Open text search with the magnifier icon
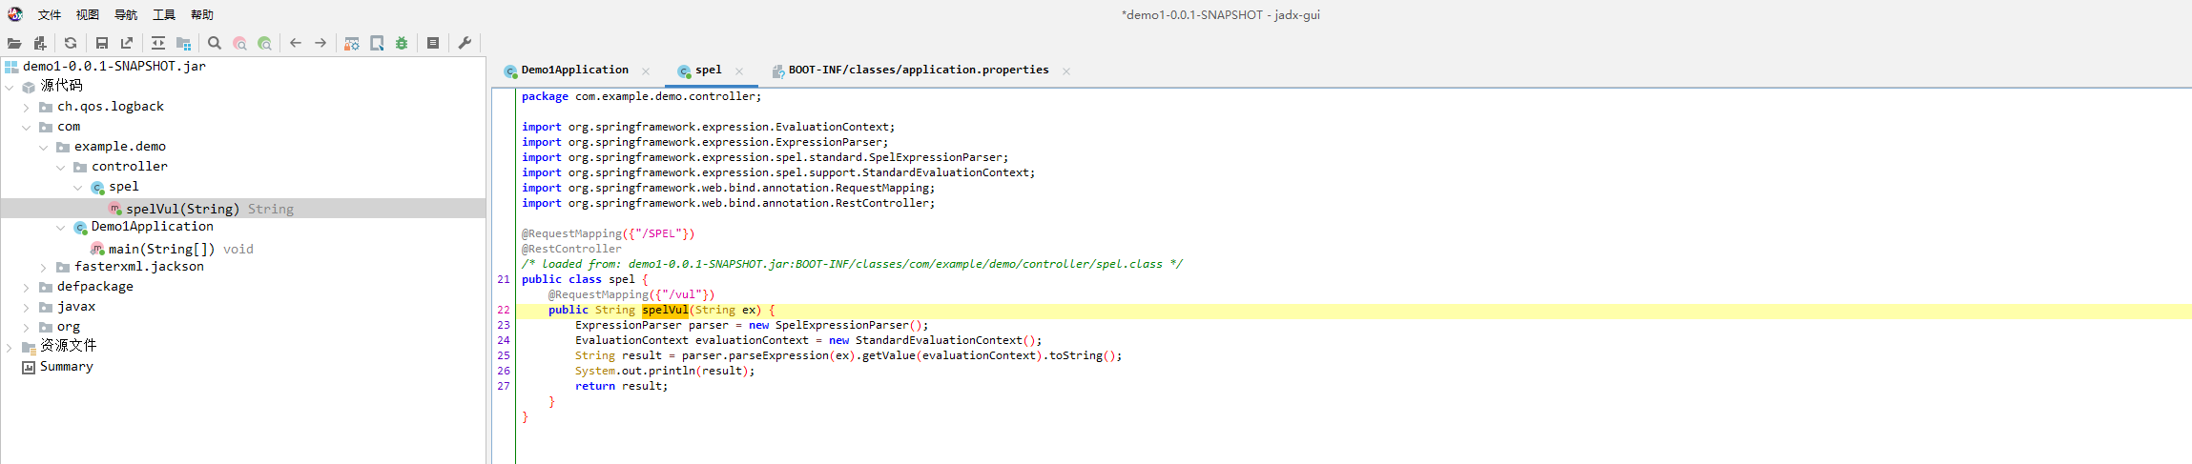Screen dimensions: 2192x464 215,43
